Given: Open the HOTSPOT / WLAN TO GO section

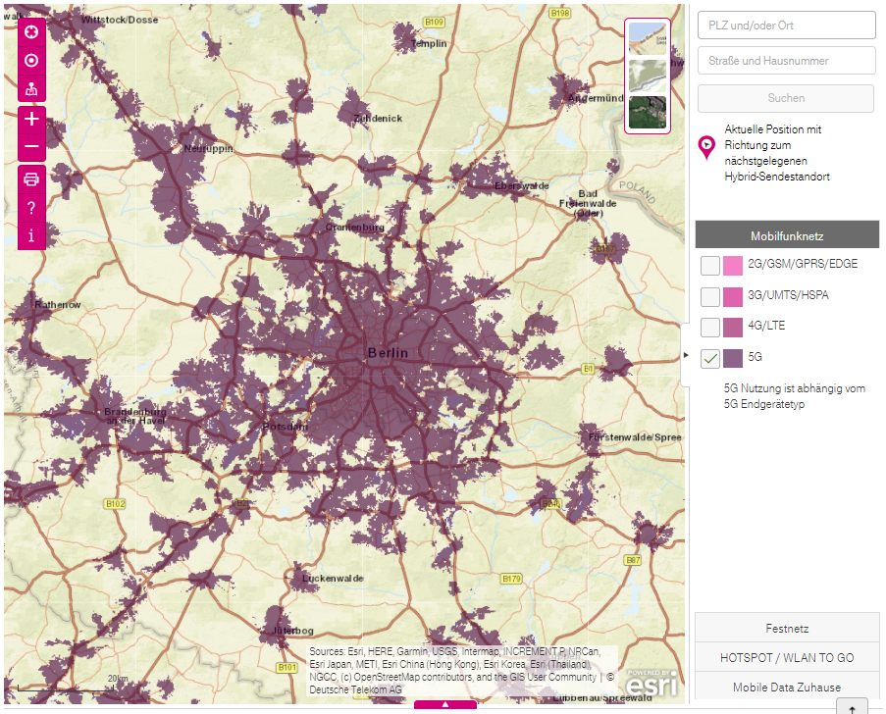Looking at the screenshot, I should tap(786, 657).
